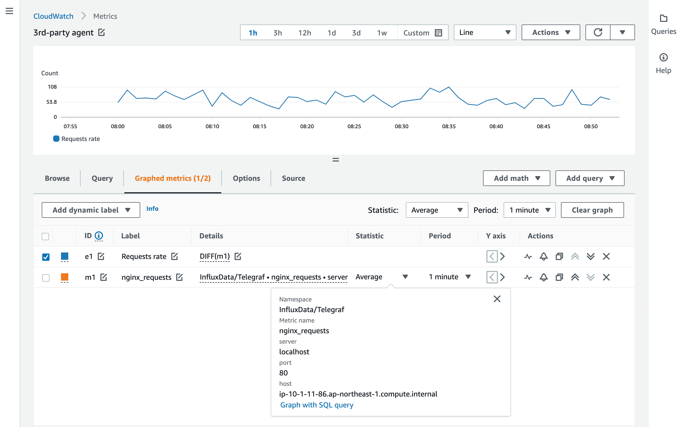Remove the e1 row

point(606,256)
